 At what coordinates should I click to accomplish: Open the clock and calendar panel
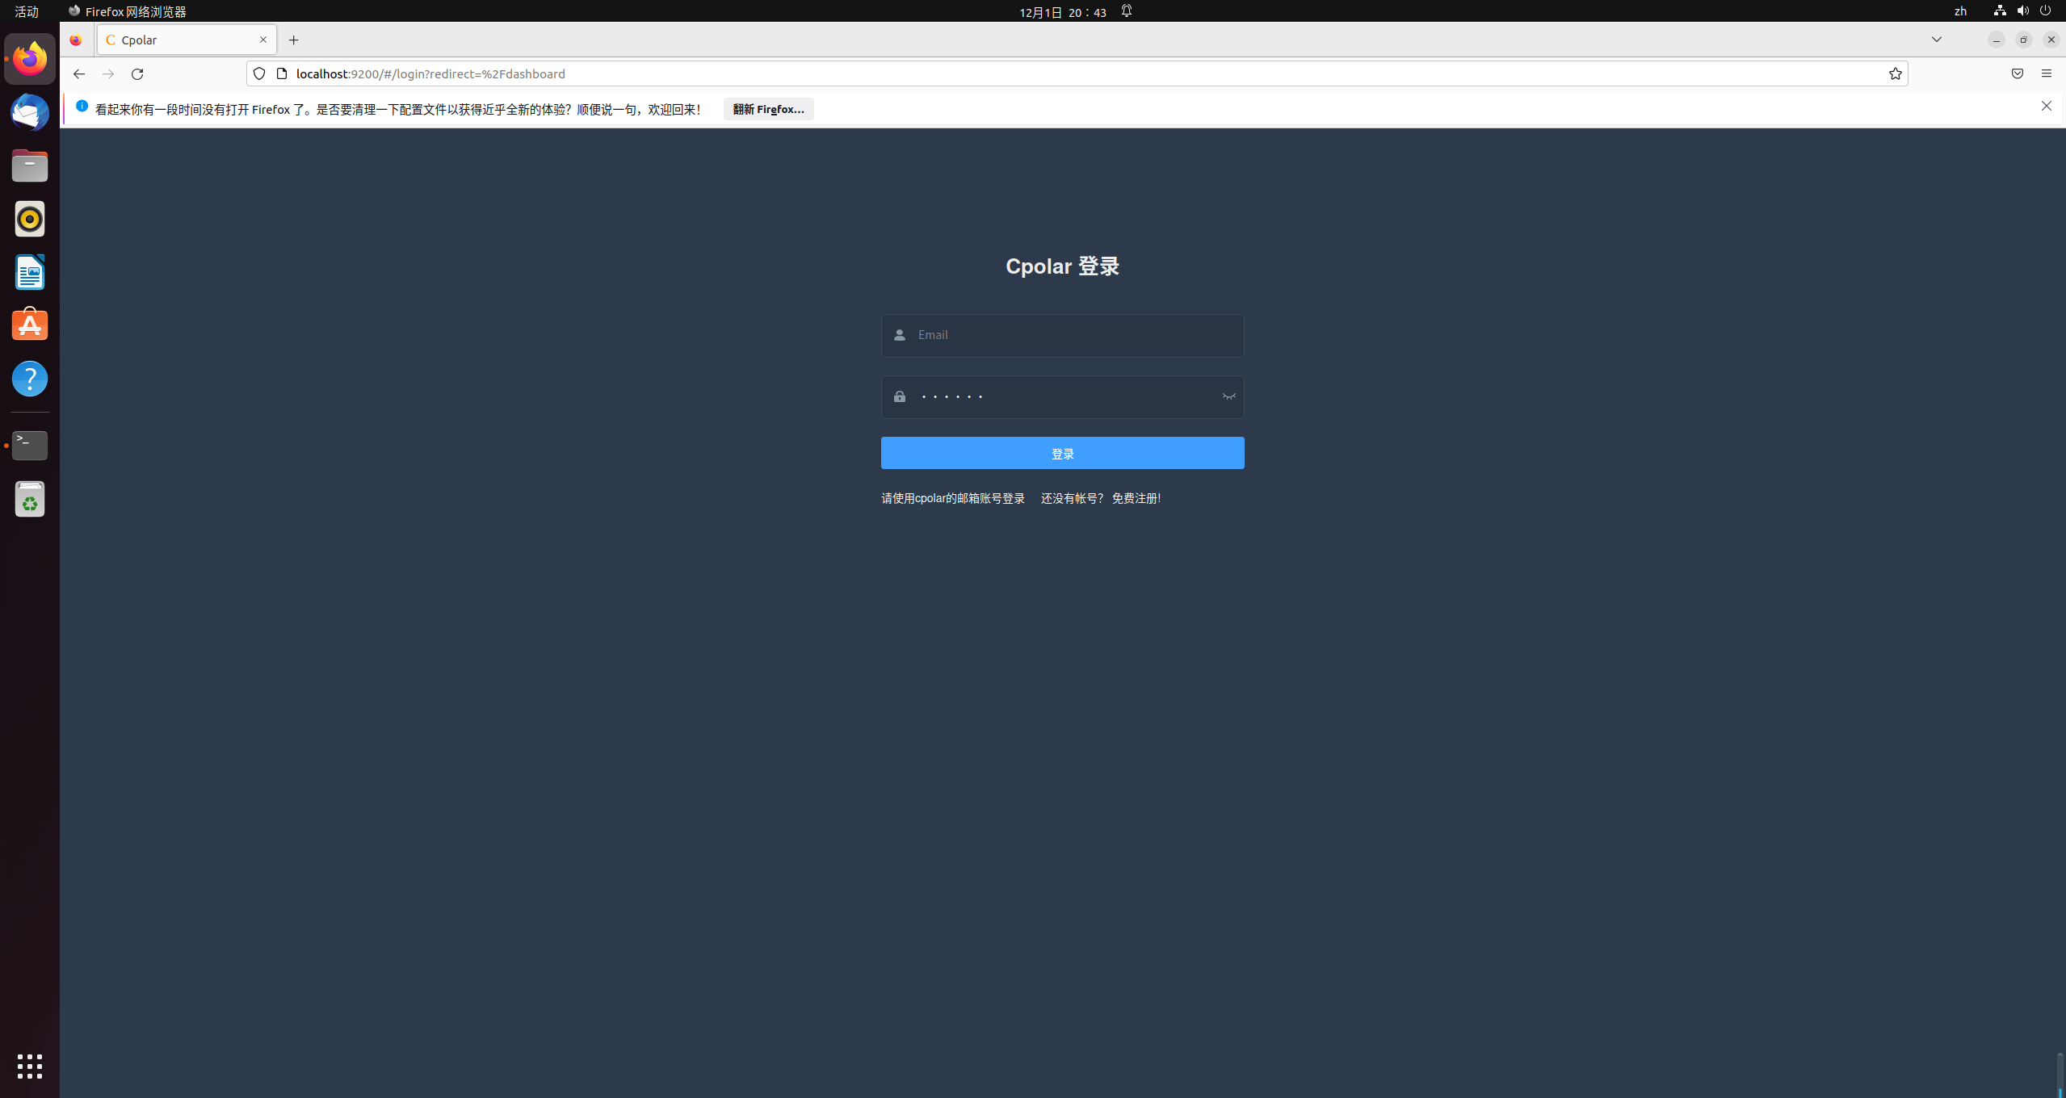1062,11
